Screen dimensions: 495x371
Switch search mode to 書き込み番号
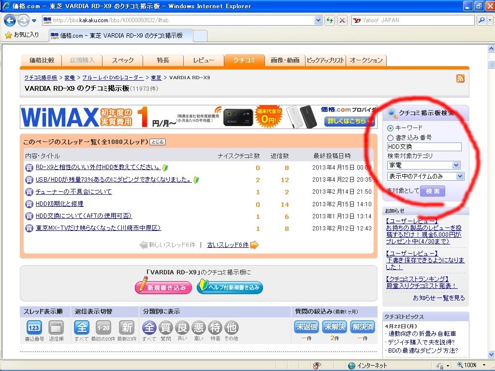[390, 137]
